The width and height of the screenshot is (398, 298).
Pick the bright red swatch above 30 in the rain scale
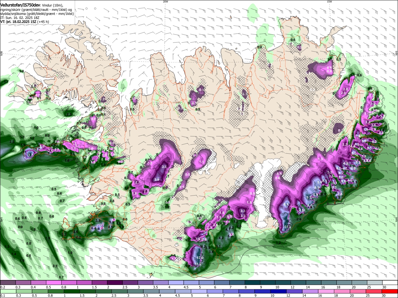pos(390,291)
